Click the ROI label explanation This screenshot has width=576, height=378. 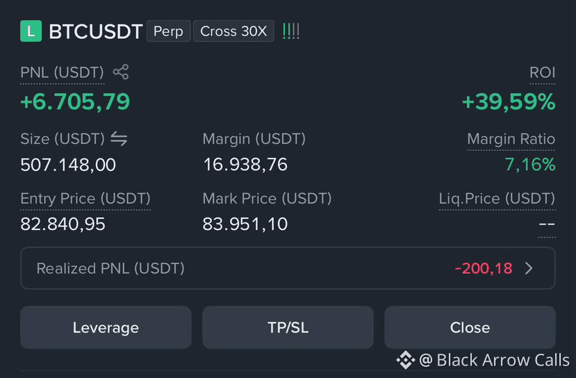click(x=542, y=72)
